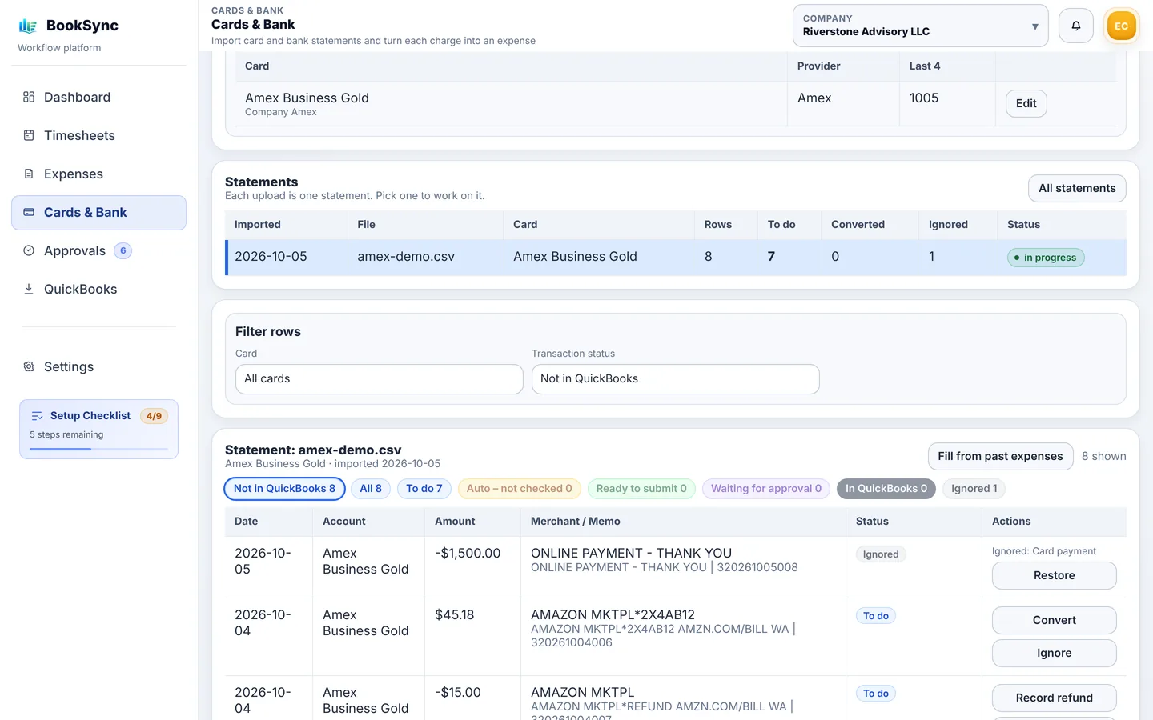Record refund for the -$15.00 row
The image size is (1153, 720).
1054,698
